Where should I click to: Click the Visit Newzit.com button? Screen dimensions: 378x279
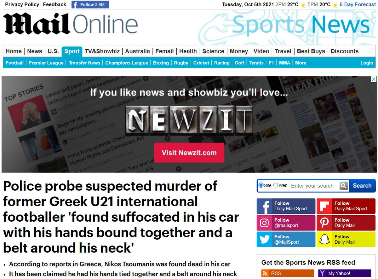click(x=189, y=153)
